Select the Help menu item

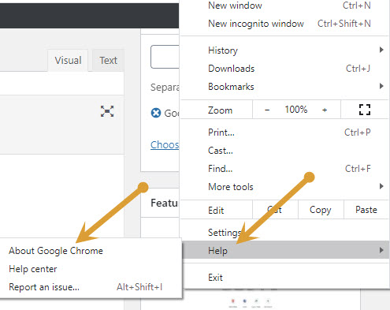(284, 250)
